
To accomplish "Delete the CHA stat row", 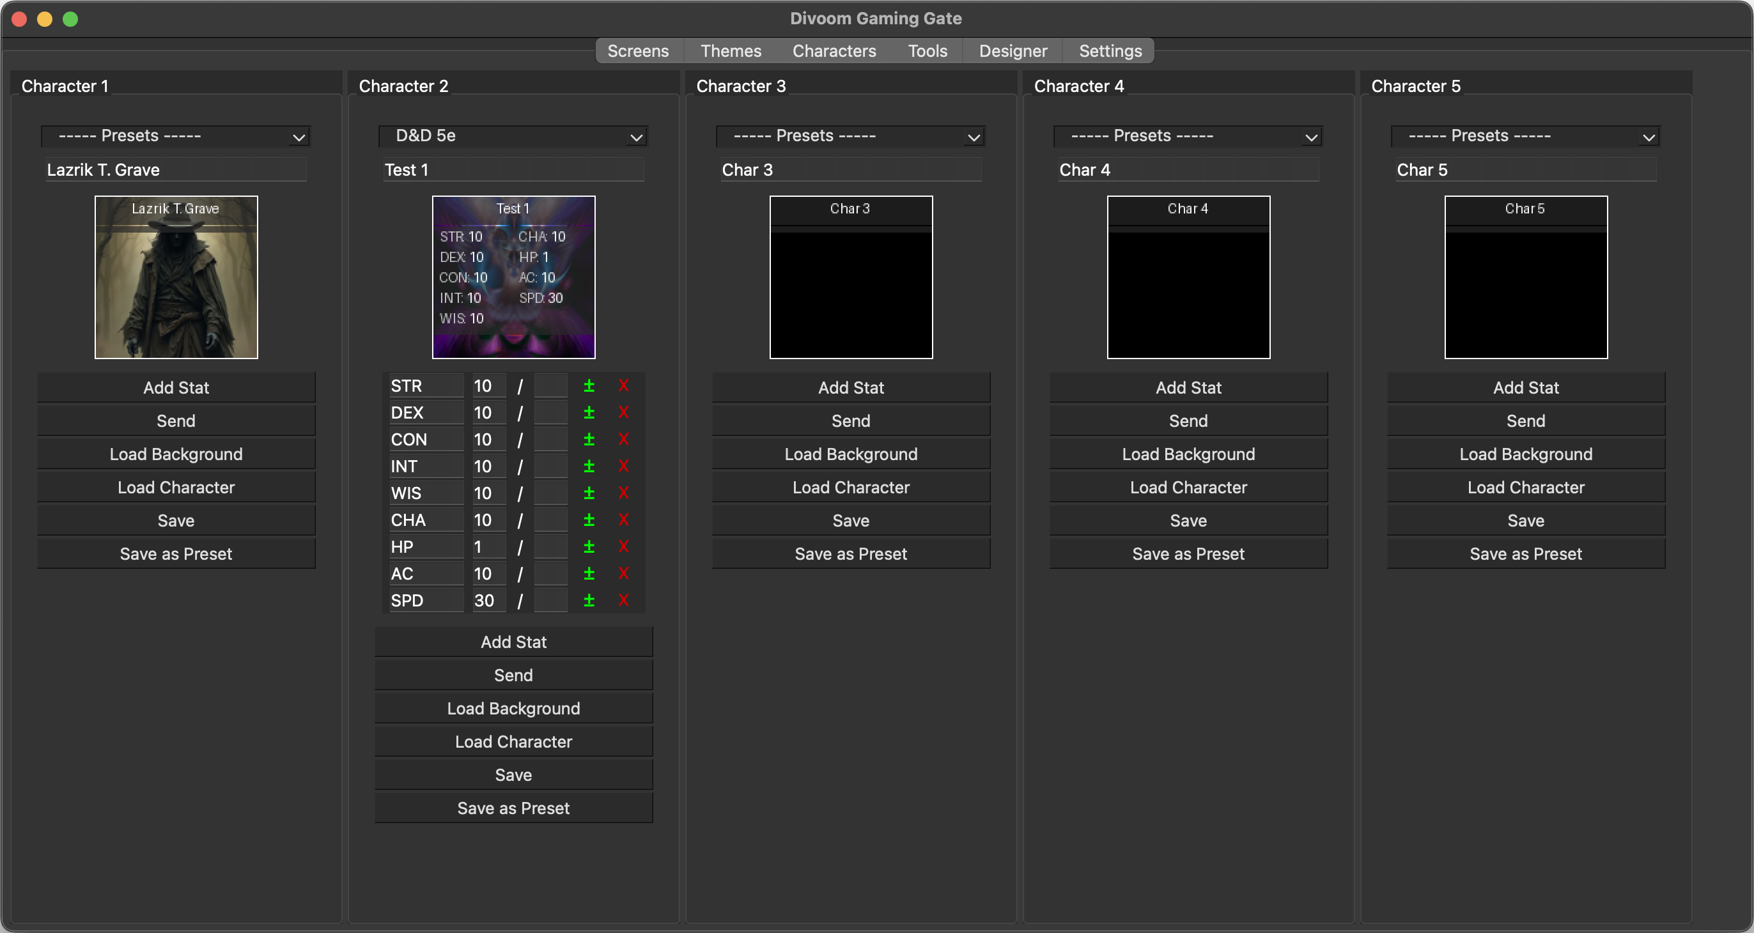I will (623, 520).
